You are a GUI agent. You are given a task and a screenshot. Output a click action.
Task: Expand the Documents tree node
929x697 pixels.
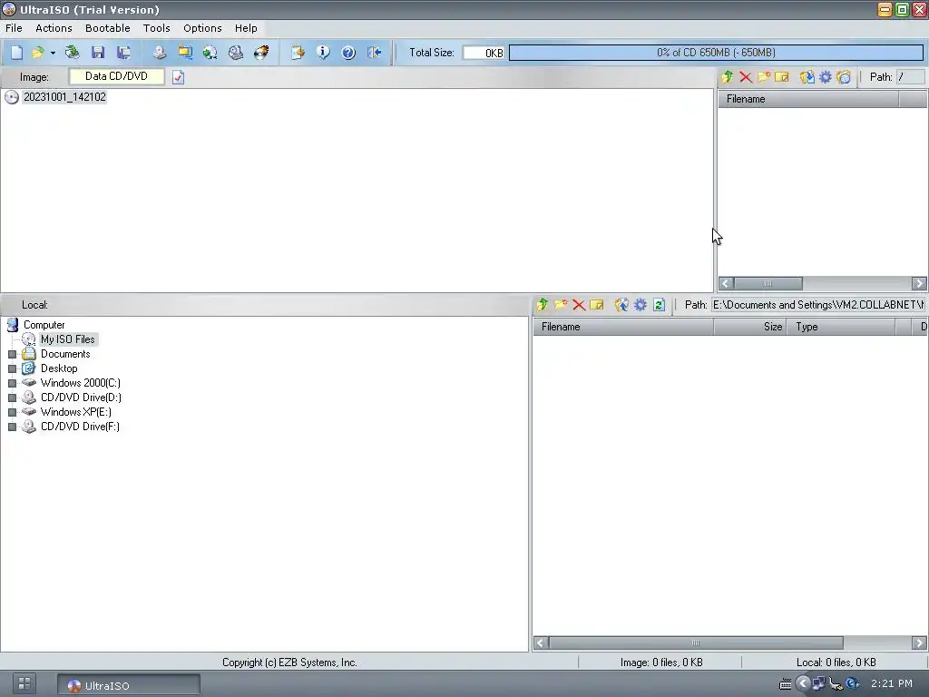pos(12,355)
